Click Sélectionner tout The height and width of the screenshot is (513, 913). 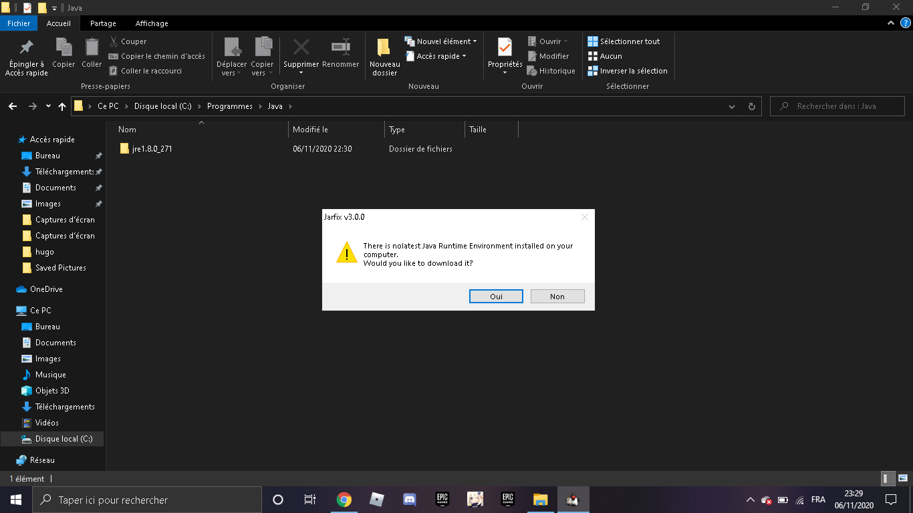tap(624, 41)
